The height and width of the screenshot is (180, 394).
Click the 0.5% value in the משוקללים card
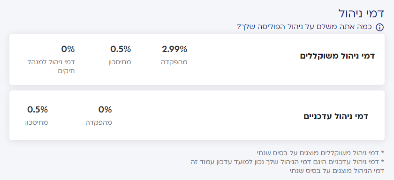tap(121, 49)
